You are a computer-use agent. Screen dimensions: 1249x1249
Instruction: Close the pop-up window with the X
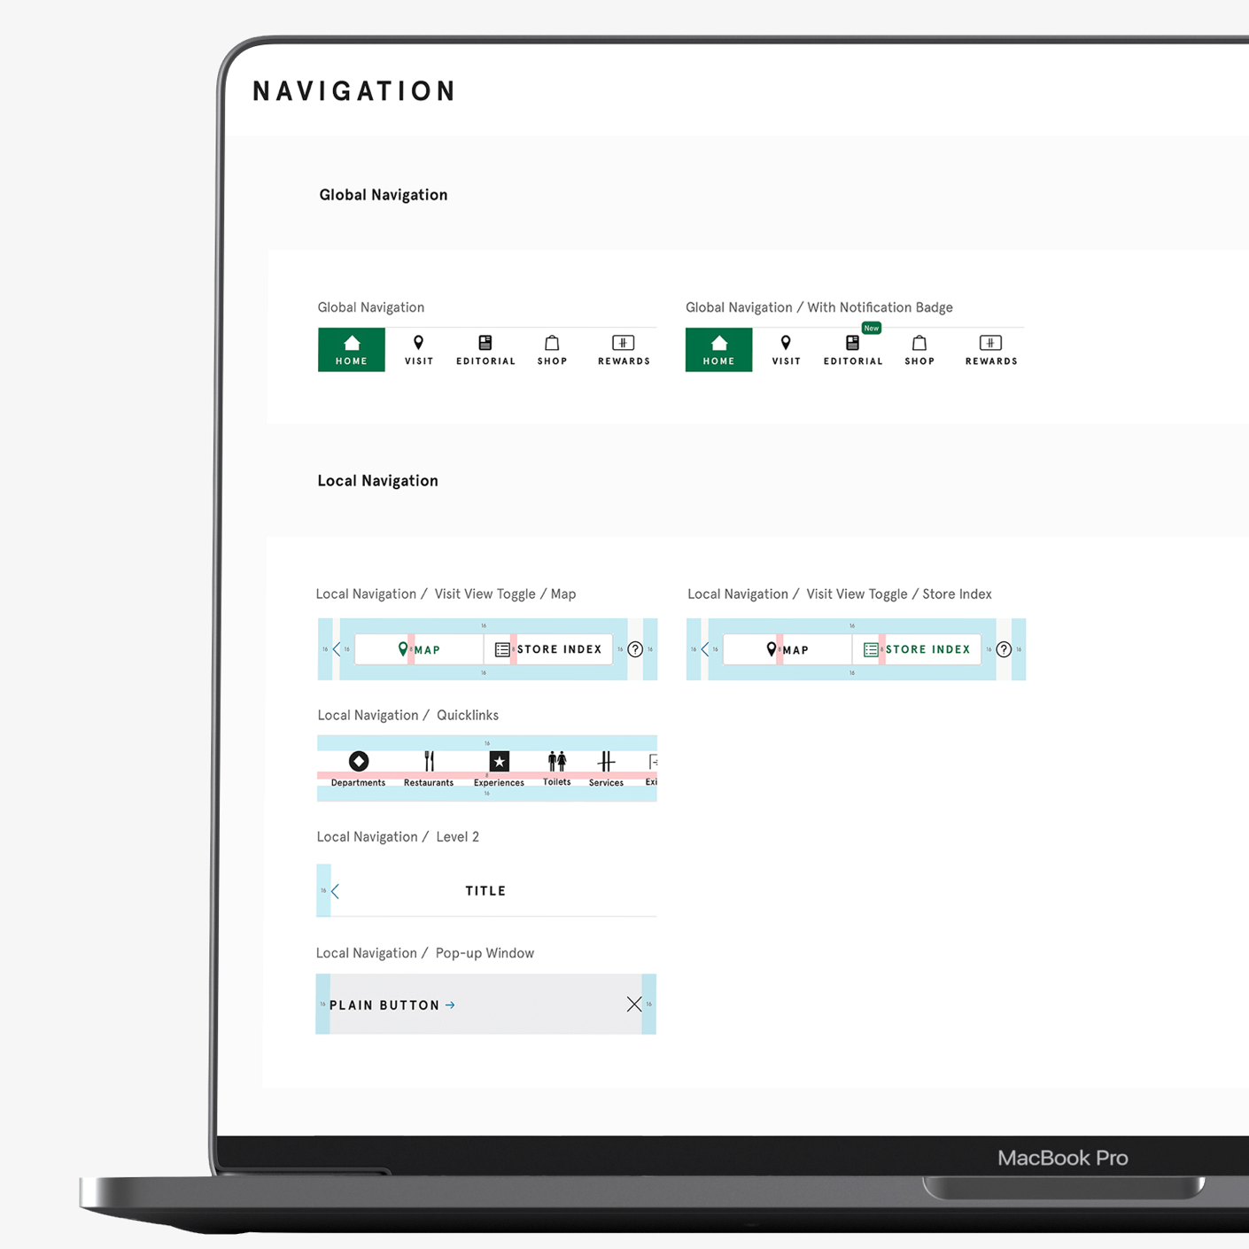634,1004
